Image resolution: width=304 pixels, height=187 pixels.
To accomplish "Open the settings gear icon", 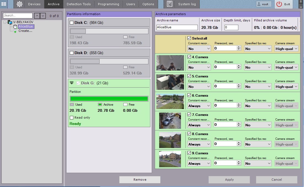I will tap(19, 4).
